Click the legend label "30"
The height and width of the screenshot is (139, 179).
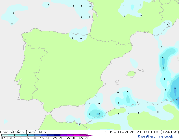[x=61, y=138]
